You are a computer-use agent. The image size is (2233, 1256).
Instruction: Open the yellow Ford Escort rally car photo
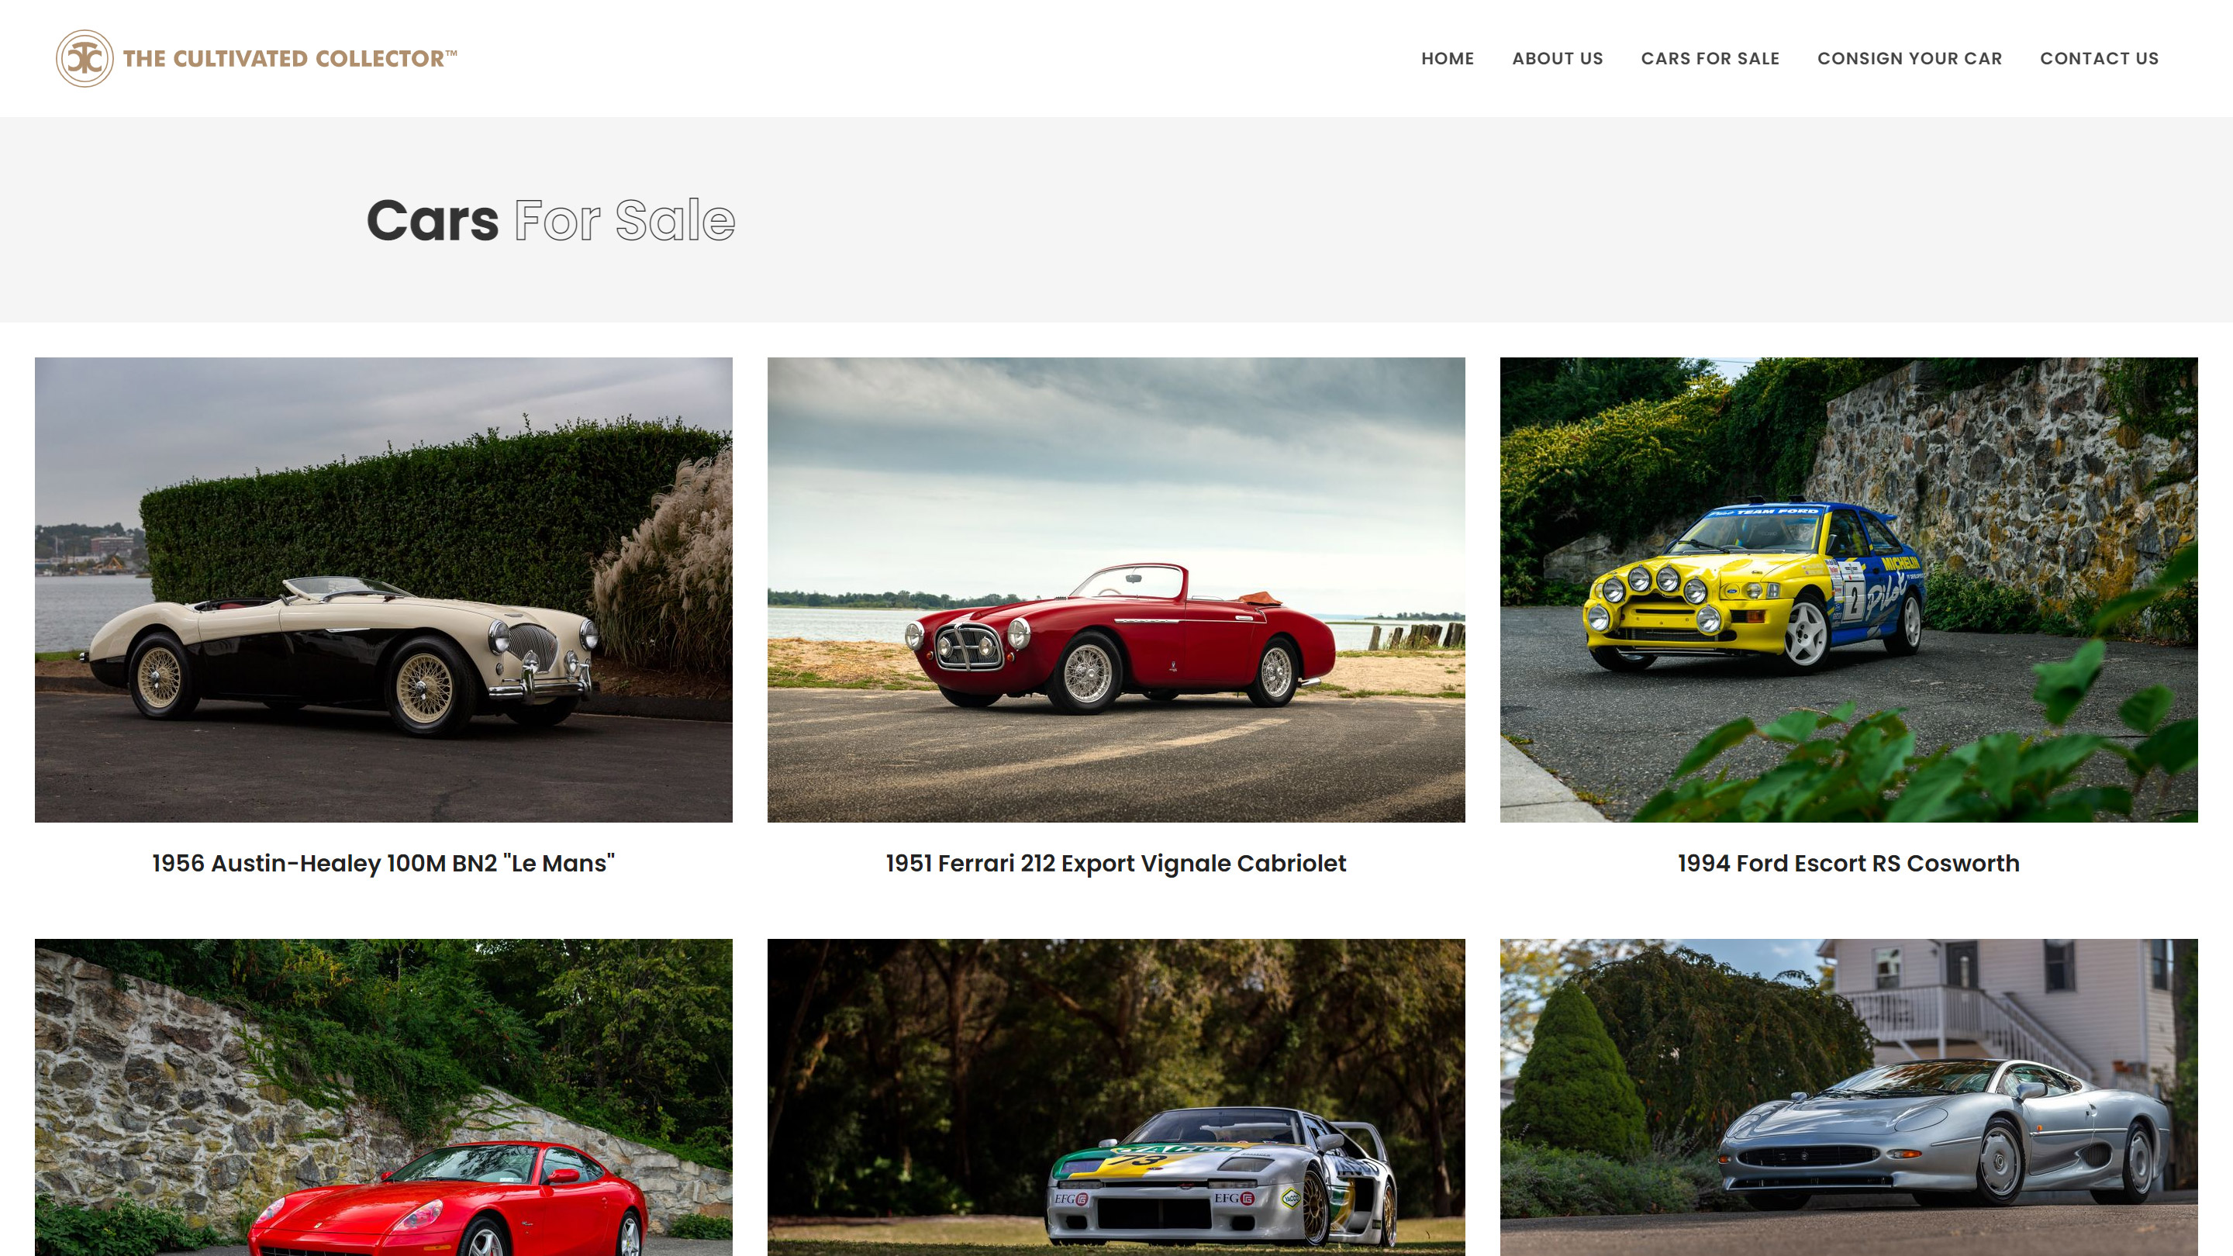pyautogui.click(x=1848, y=589)
